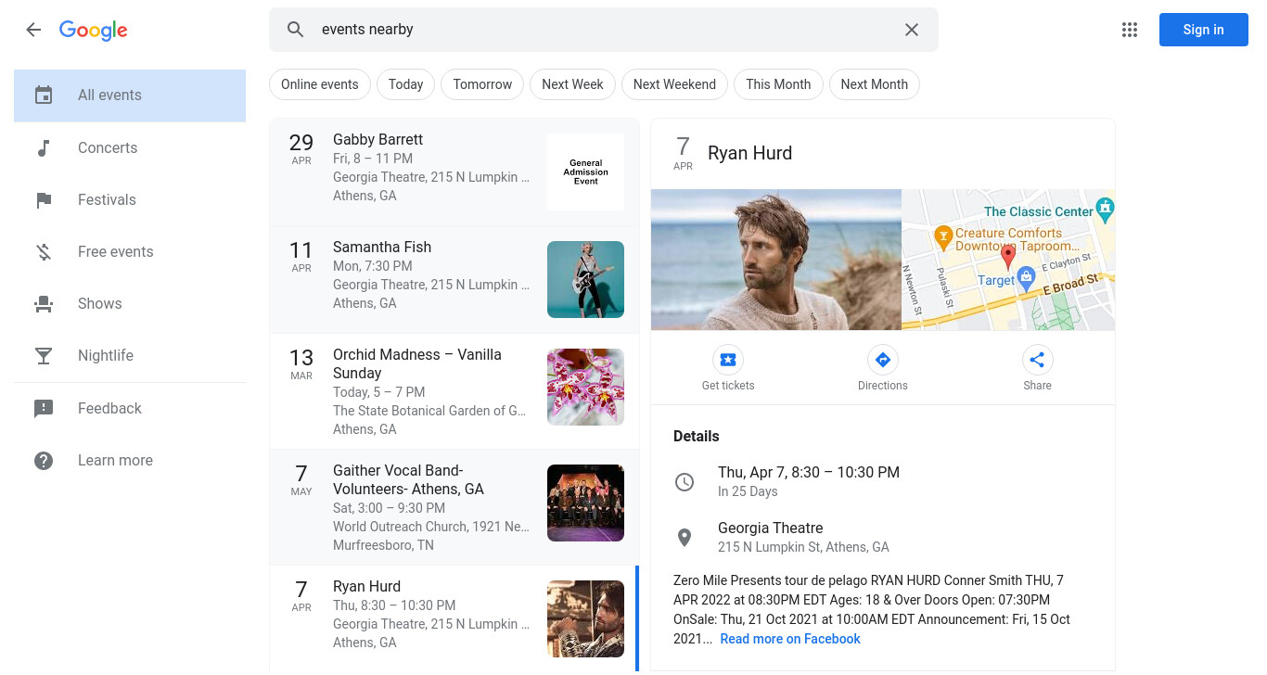Click the clock icon in Details
This screenshot has width=1267, height=675.
[684, 482]
